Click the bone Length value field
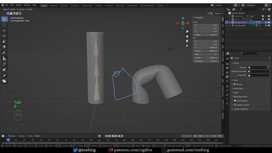The height and width of the screenshot is (153, 272). 206,58
